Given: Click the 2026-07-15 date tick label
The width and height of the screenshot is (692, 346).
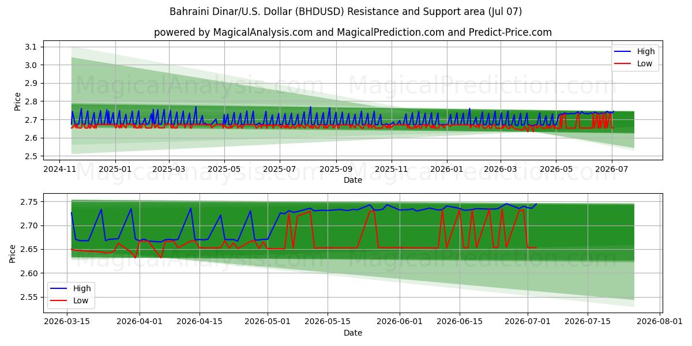Looking at the screenshot, I should (x=588, y=322).
